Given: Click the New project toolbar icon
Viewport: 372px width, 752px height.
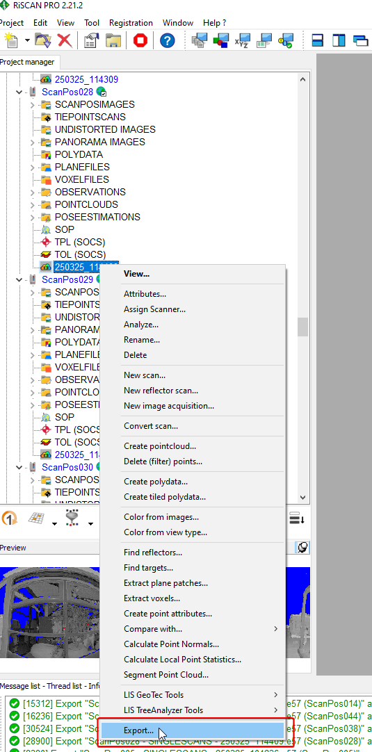Looking at the screenshot, I should [10, 40].
